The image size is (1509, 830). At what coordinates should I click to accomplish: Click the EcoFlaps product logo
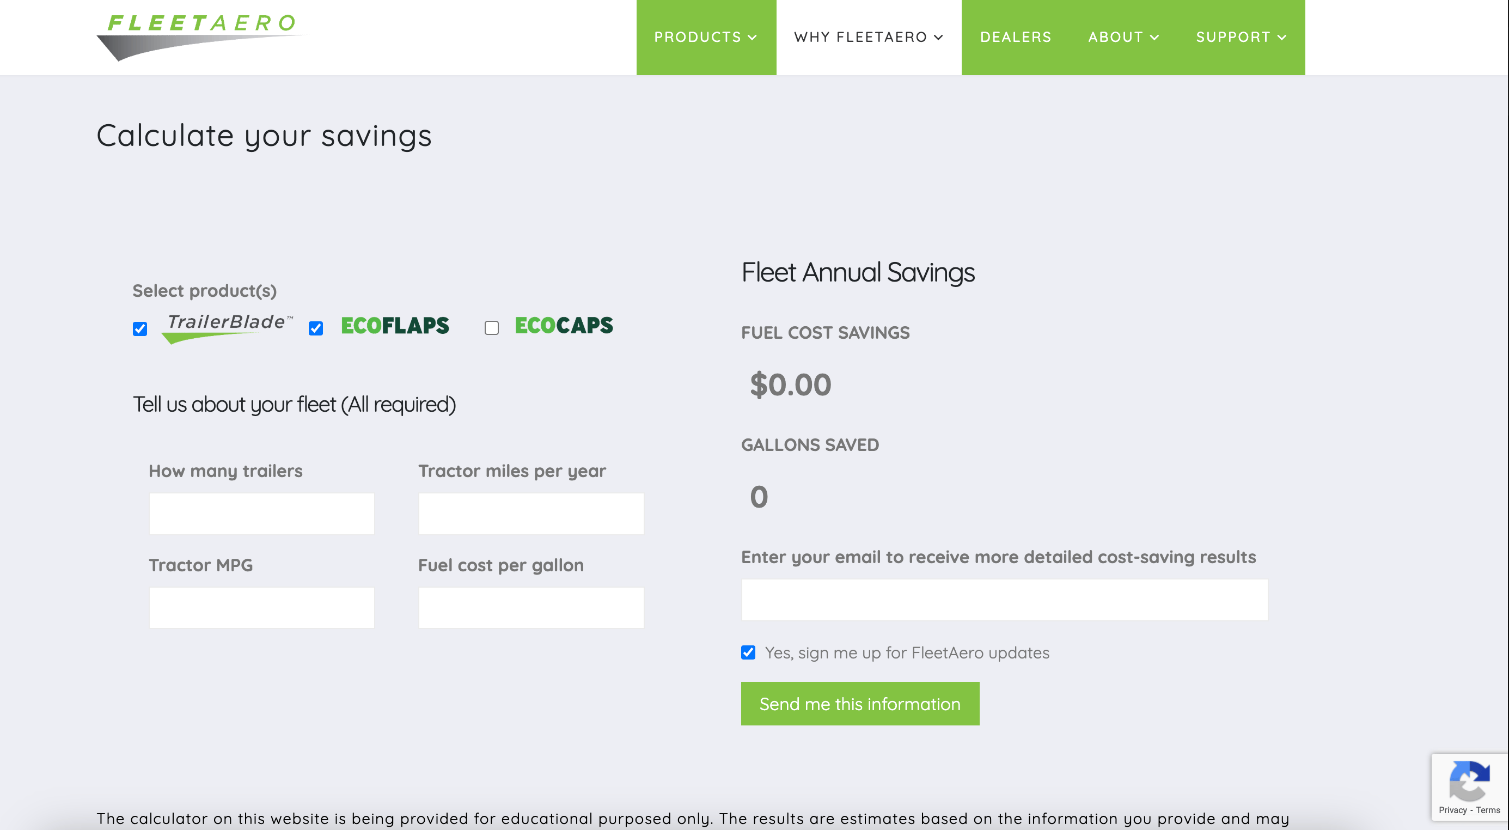coord(395,326)
